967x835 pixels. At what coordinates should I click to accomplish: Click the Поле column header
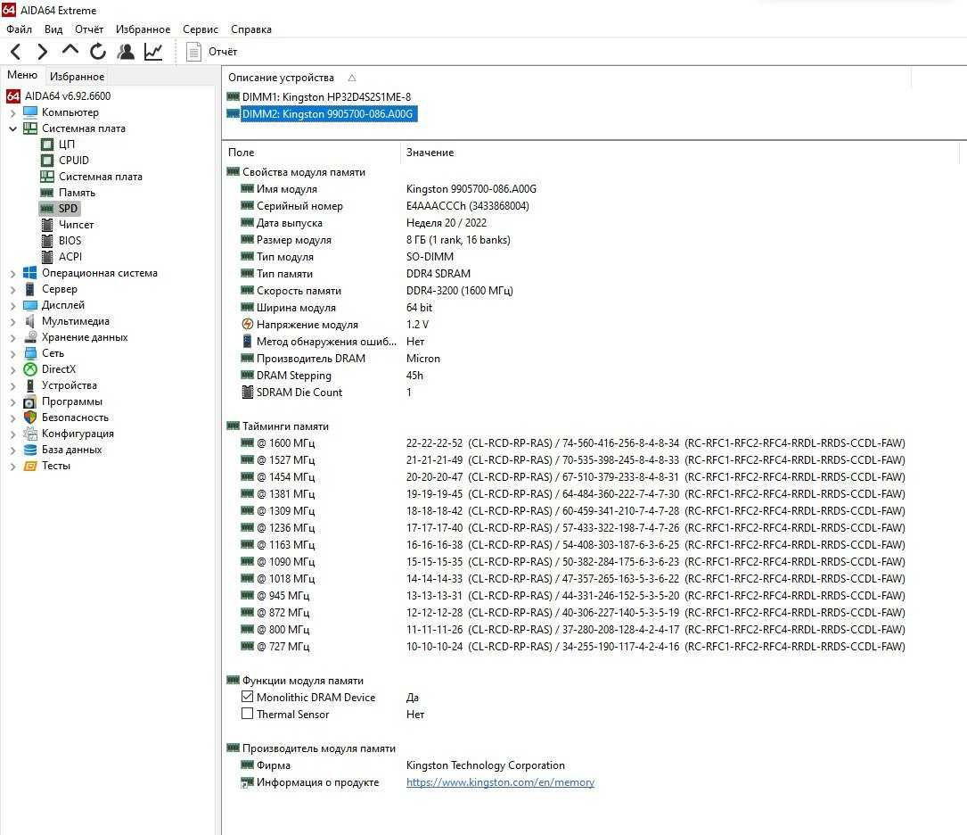[242, 153]
